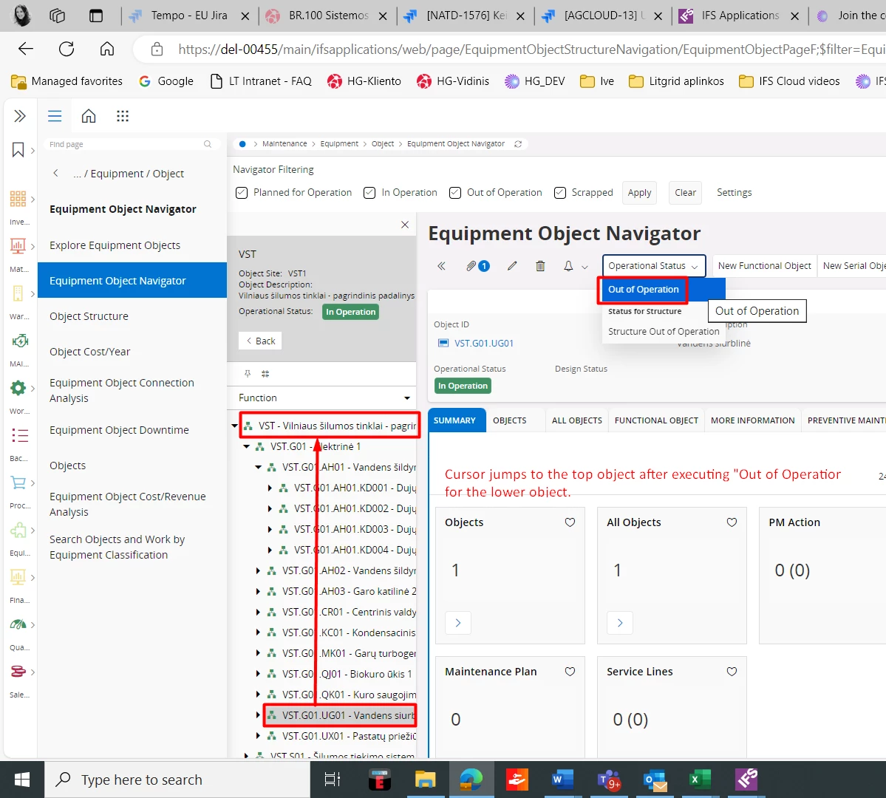
Task: Click the Clear filter button
Action: click(x=686, y=193)
